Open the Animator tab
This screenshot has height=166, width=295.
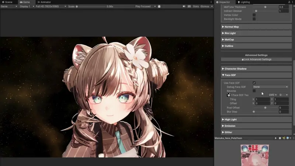(x=44, y=2)
